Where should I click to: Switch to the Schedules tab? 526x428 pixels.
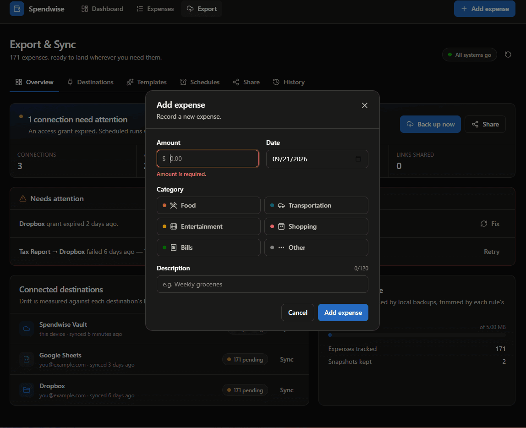pos(200,82)
